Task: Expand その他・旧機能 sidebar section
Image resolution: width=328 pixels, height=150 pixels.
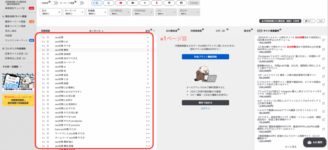Action: pos(12,67)
